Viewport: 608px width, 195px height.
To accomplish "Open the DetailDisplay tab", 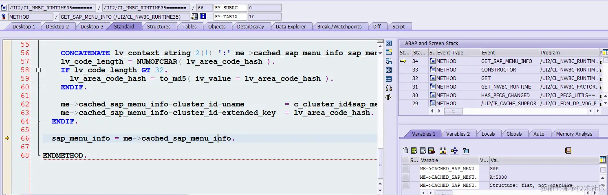I will [x=251, y=26].
